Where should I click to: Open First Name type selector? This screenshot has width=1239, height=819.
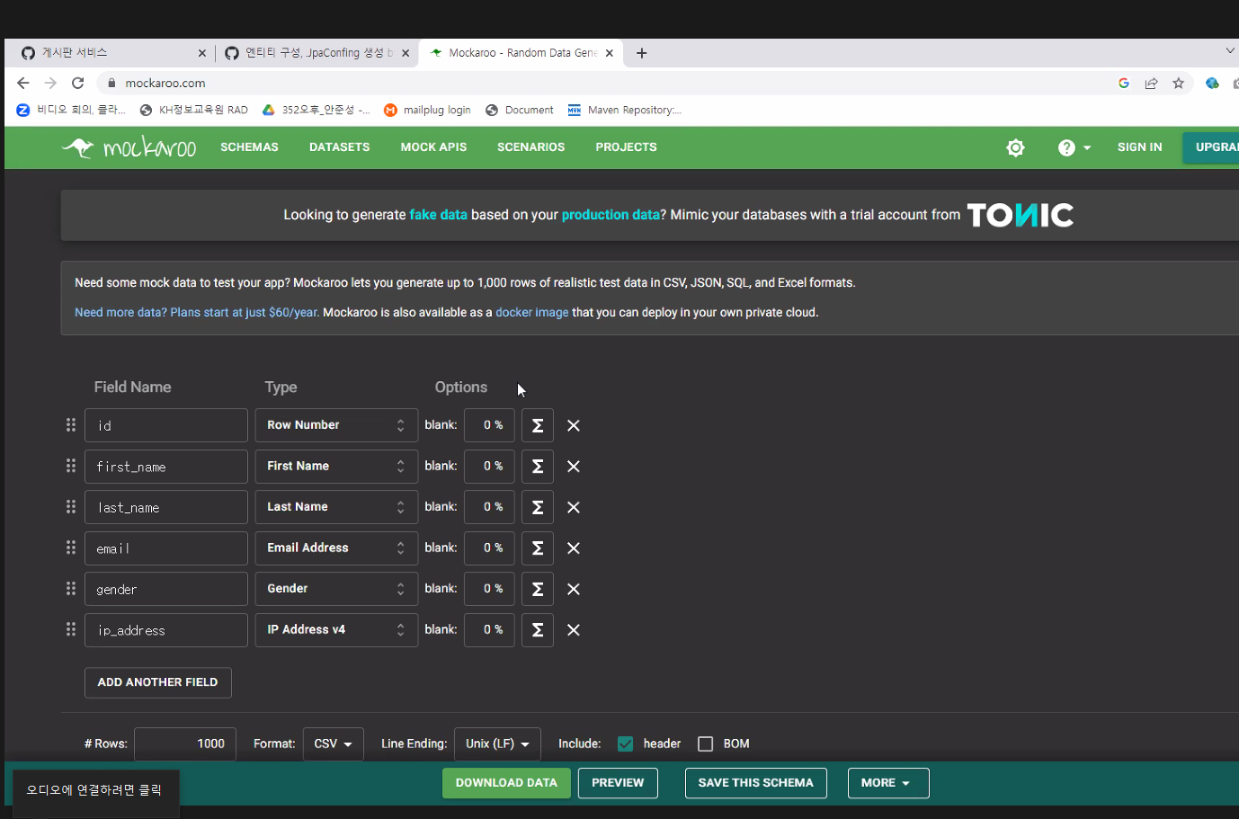tap(336, 467)
